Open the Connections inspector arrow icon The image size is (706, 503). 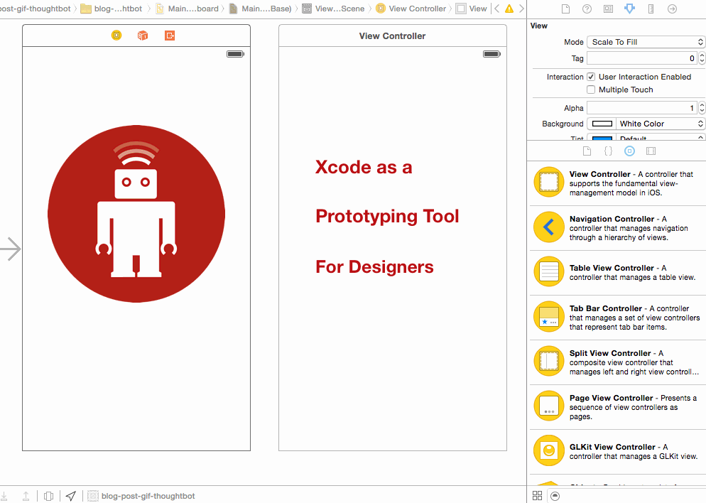pos(672,9)
